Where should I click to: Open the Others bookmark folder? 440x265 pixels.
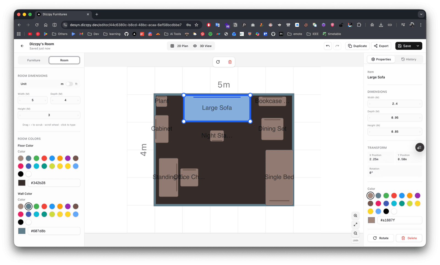pyautogui.click(x=60, y=34)
